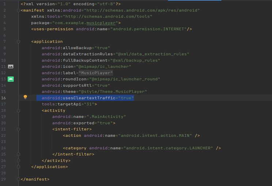Click the launcher image preview gutter icon
The width and height of the screenshot is (272, 186).
(x=11, y=67)
